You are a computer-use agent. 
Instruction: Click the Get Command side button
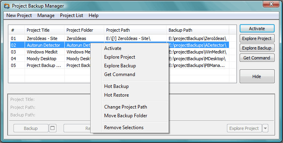pos(257,58)
